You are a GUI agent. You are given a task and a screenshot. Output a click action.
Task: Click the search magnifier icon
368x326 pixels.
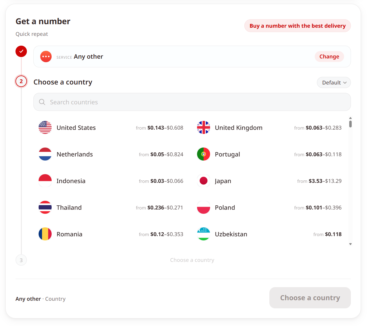pyautogui.click(x=42, y=102)
